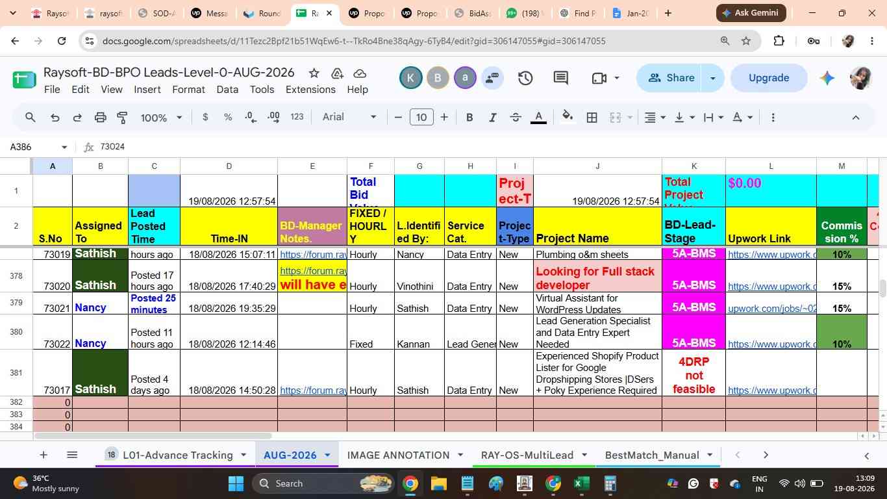
Task: Collapse the toolbar with the up chevron
Action: (855, 118)
